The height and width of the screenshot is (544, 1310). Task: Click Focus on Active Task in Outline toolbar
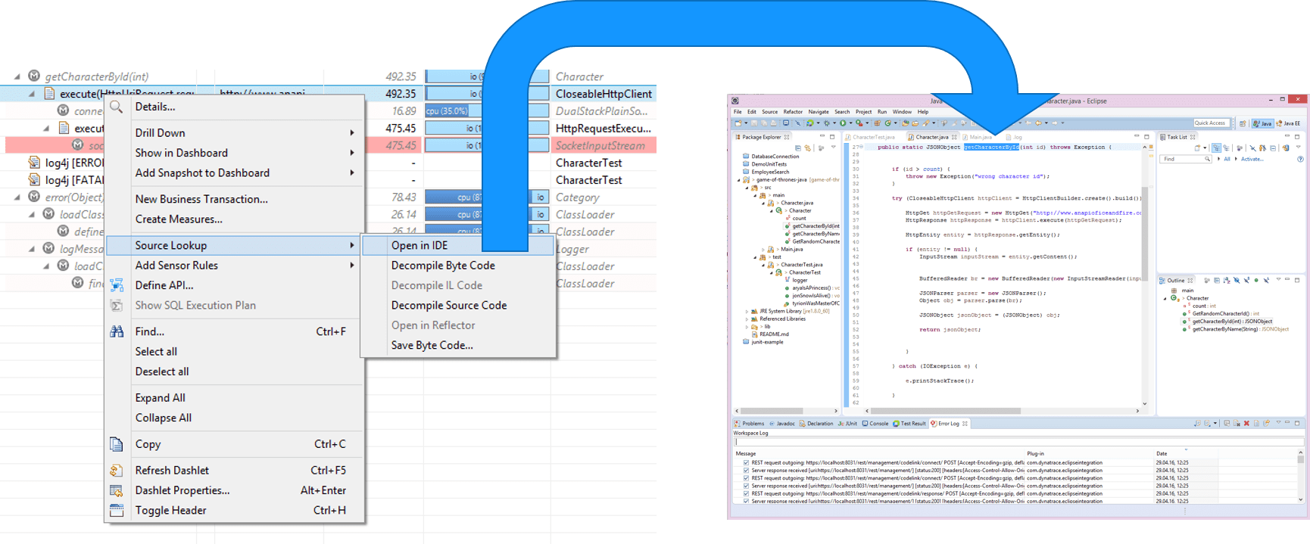tap(1206, 280)
